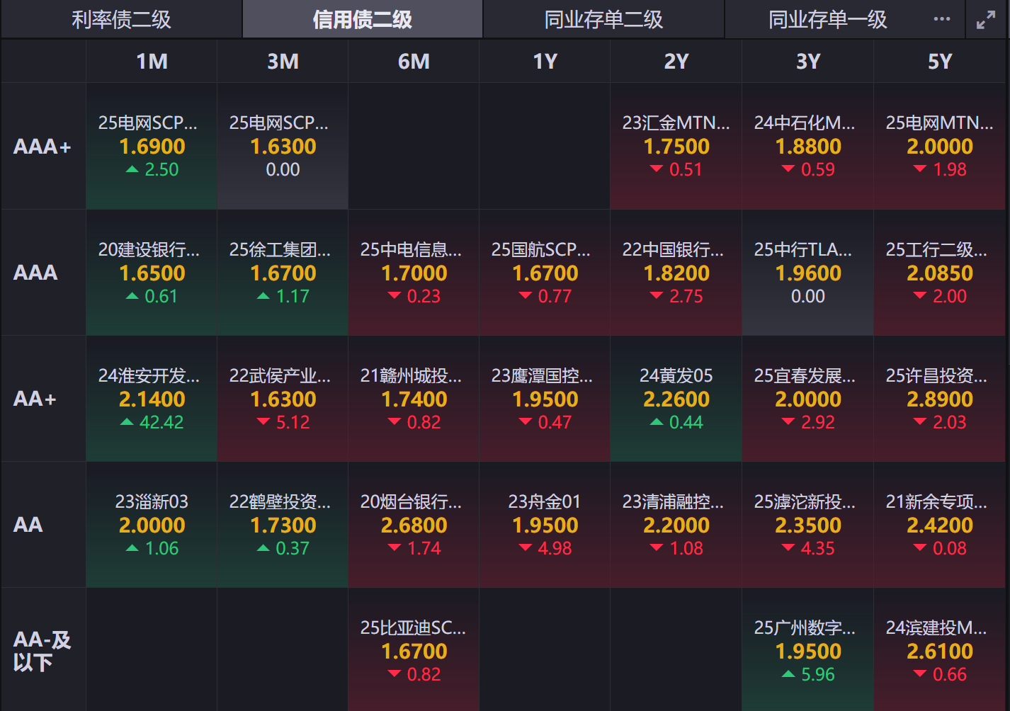
Task: Select the 1Y column header
Action: coord(545,61)
